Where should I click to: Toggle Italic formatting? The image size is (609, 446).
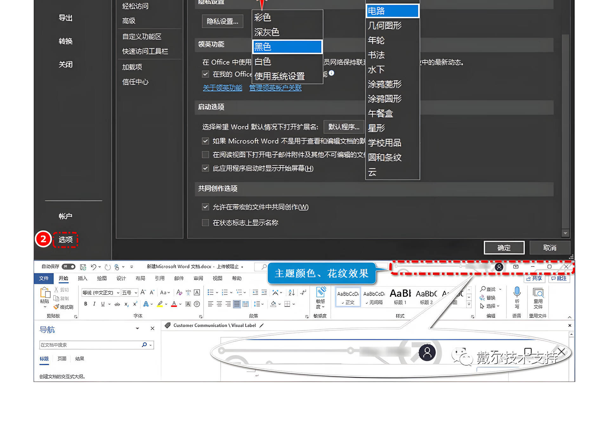click(x=94, y=304)
